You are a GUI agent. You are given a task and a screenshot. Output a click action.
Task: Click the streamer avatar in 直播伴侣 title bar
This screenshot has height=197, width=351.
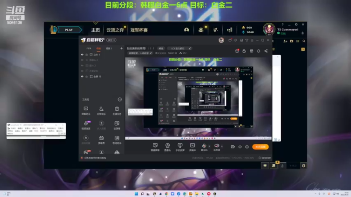point(221,40)
